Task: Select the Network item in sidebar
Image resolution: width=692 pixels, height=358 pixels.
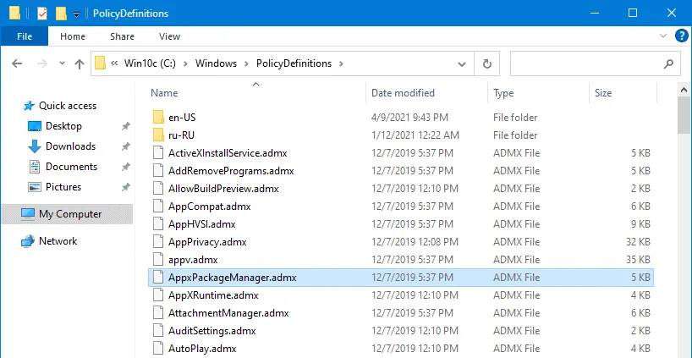Action: point(58,241)
